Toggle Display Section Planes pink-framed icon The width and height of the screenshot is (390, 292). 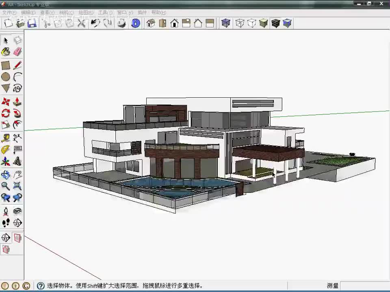click(17, 238)
